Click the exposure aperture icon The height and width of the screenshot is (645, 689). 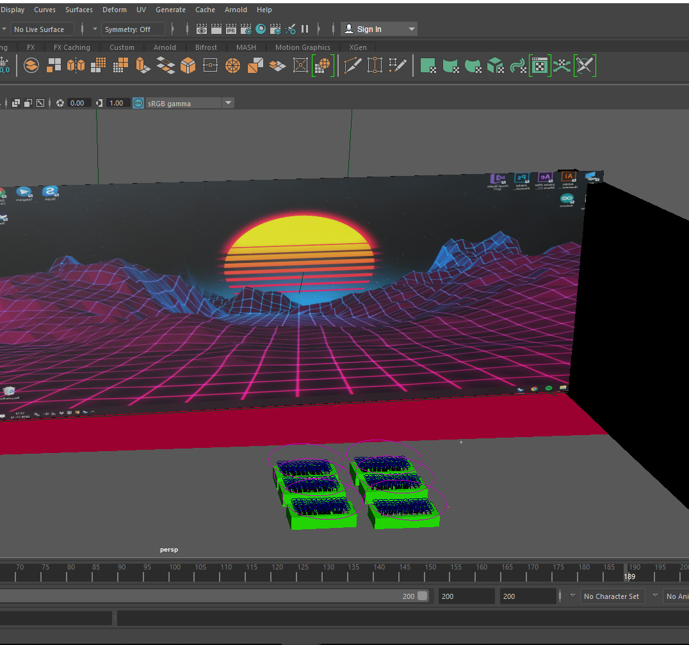(x=60, y=103)
